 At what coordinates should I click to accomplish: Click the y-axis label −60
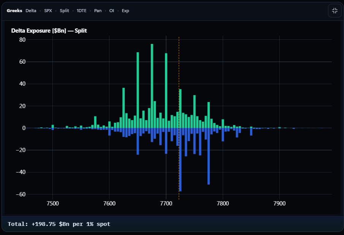click(x=21, y=194)
